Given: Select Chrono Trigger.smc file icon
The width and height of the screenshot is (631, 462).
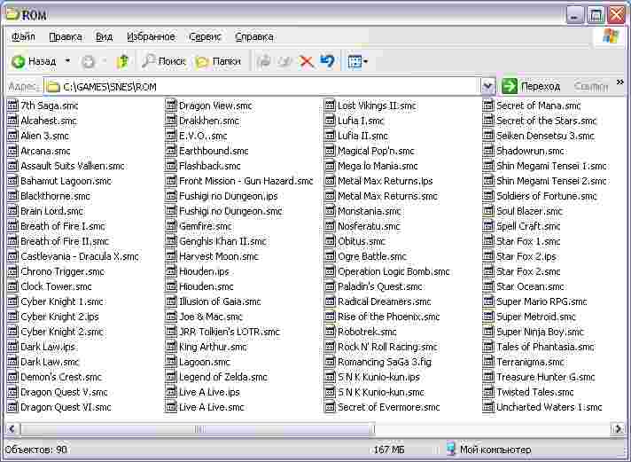Looking at the screenshot, I should click(12, 271).
